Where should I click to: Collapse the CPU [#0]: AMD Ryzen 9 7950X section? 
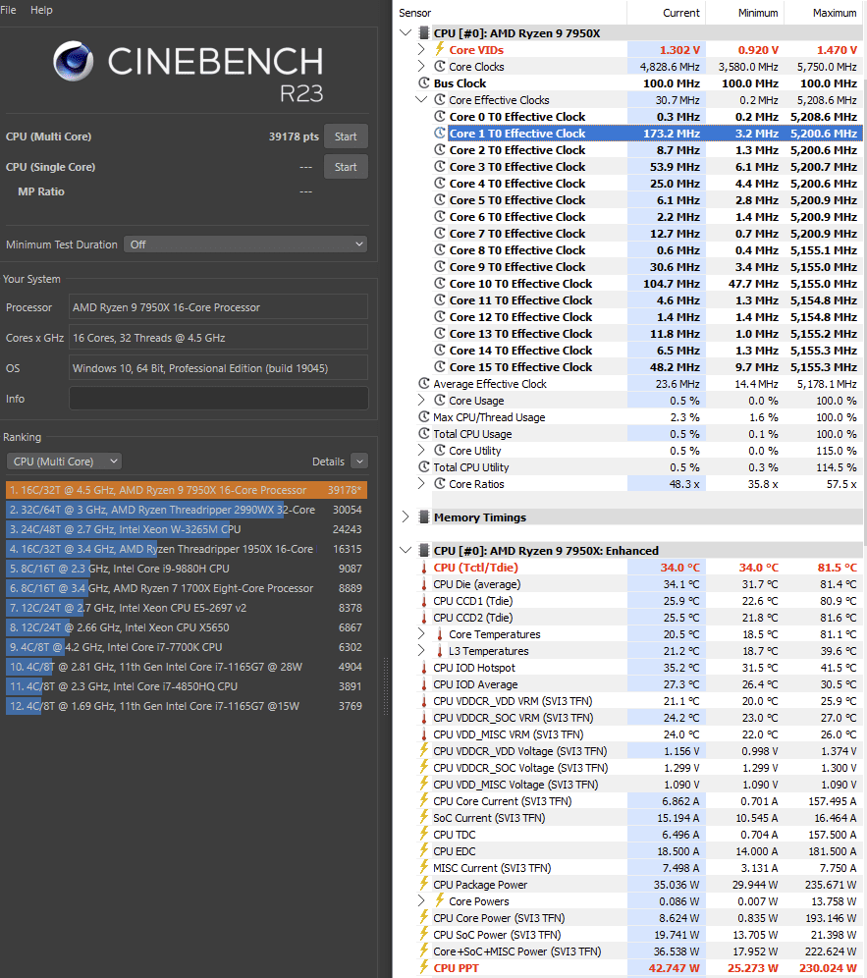tap(406, 32)
